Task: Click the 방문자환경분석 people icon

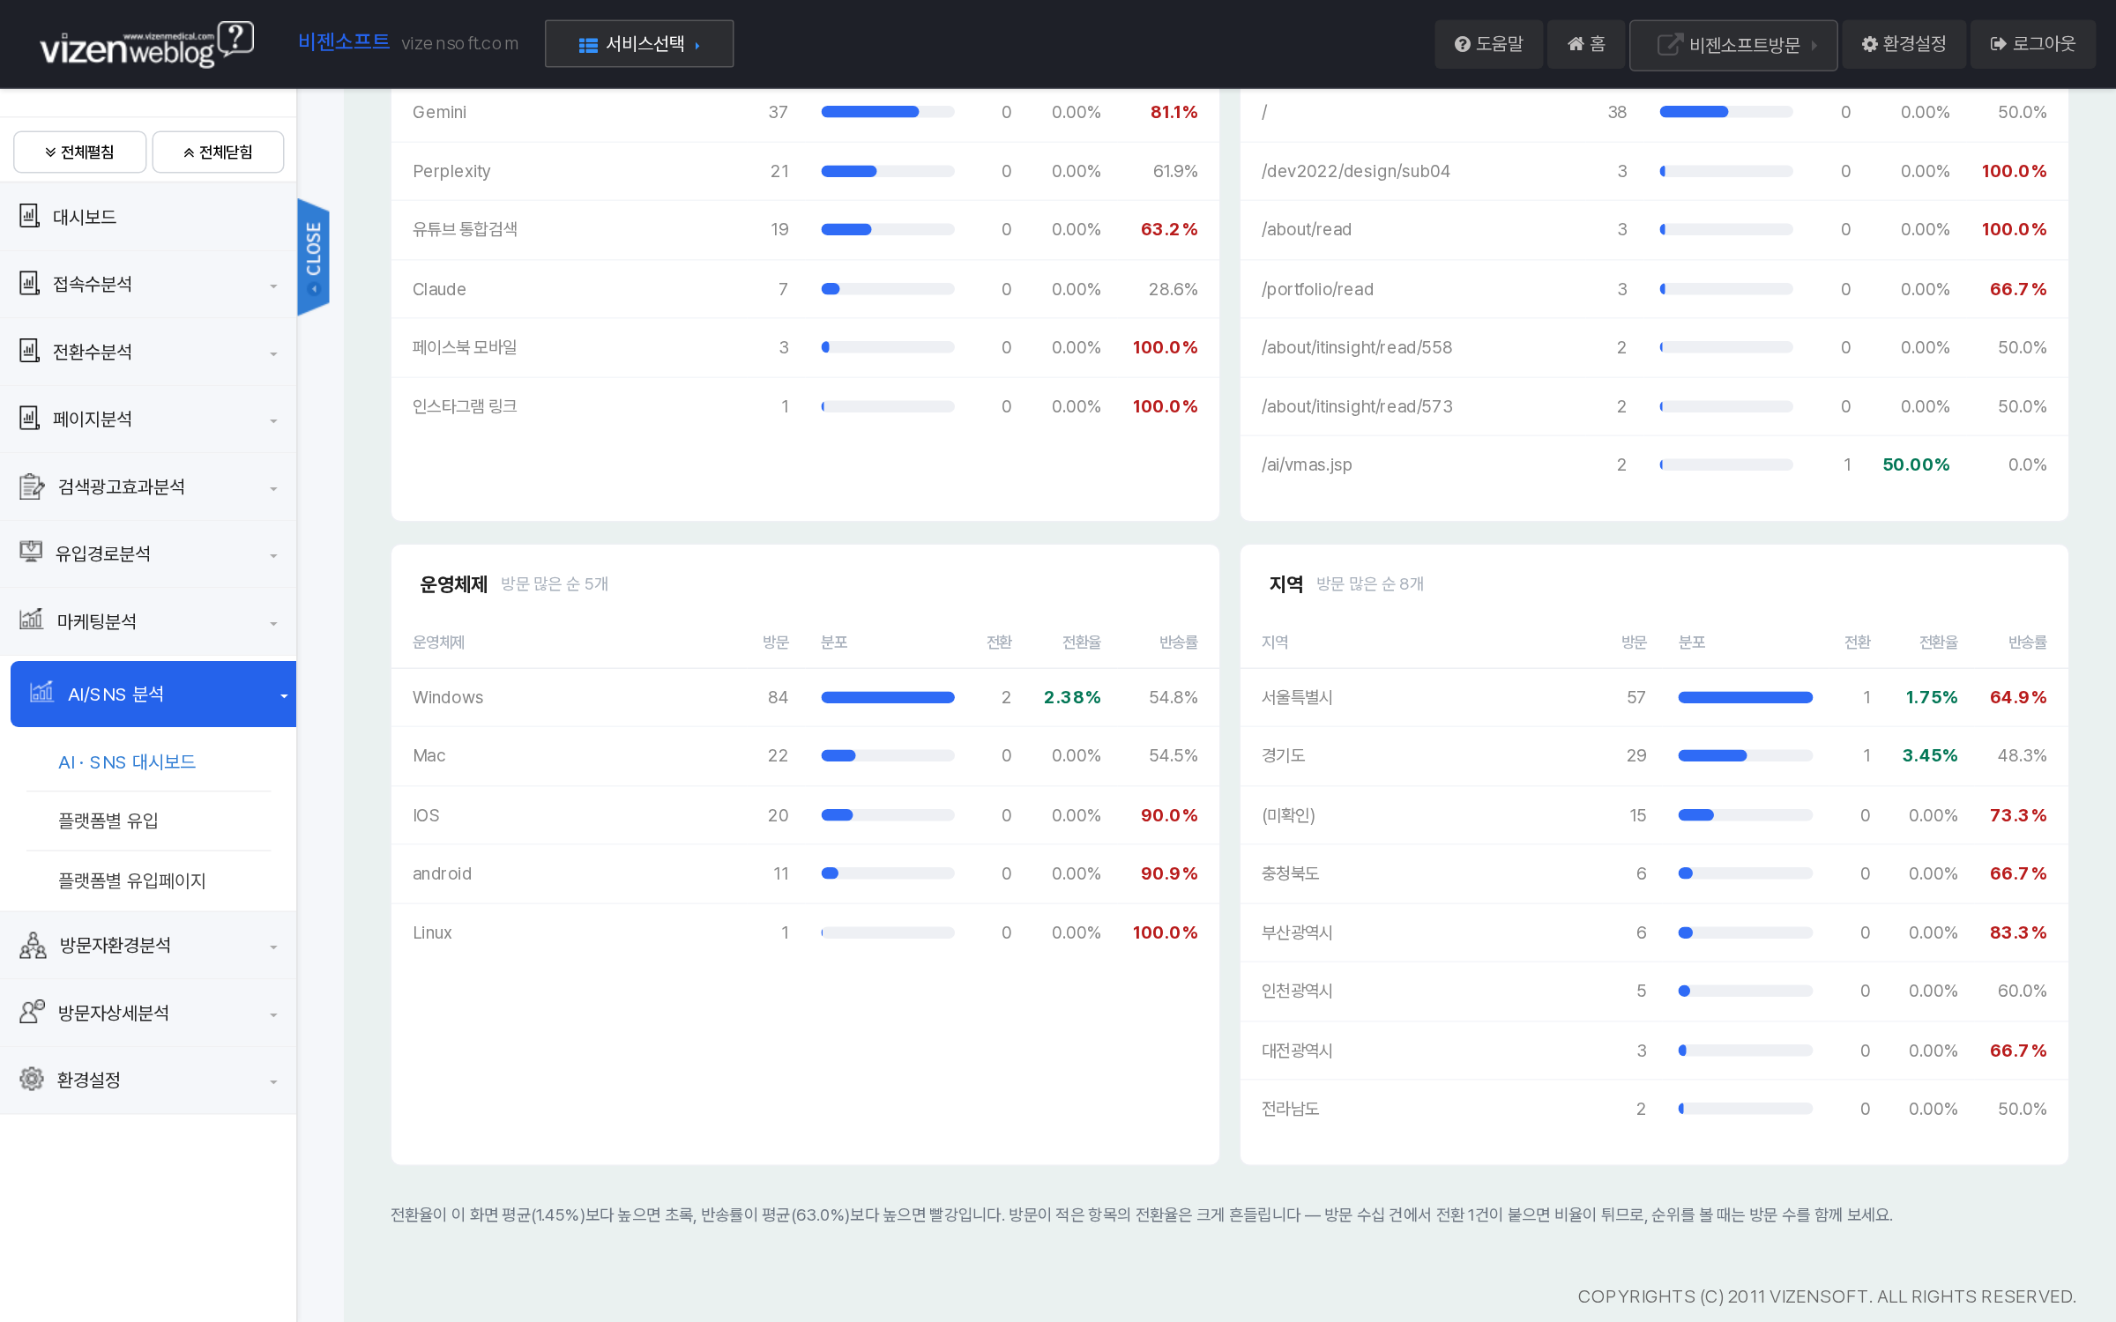Action: pos(33,945)
